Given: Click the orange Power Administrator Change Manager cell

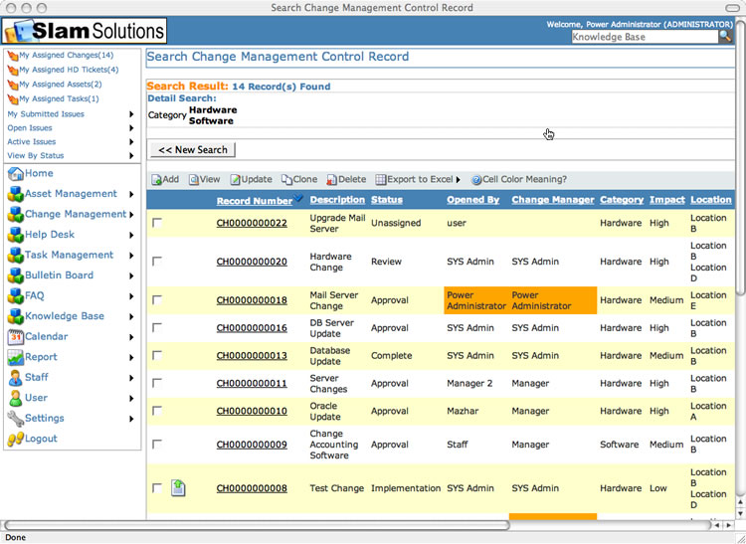Looking at the screenshot, I should tap(553, 300).
